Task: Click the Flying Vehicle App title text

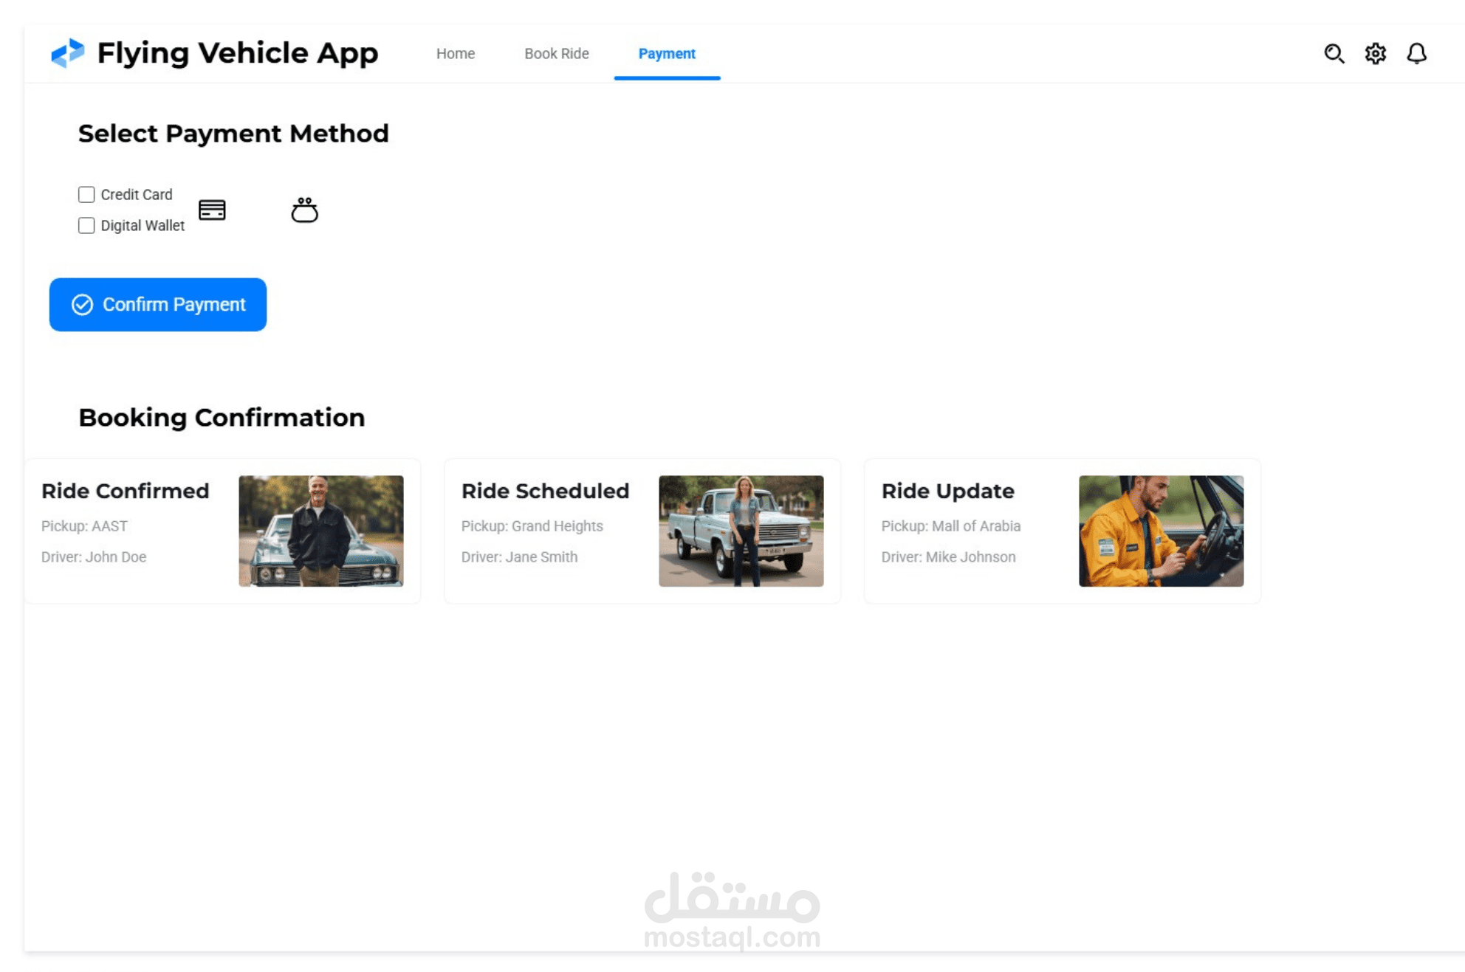Action: click(x=237, y=53)
